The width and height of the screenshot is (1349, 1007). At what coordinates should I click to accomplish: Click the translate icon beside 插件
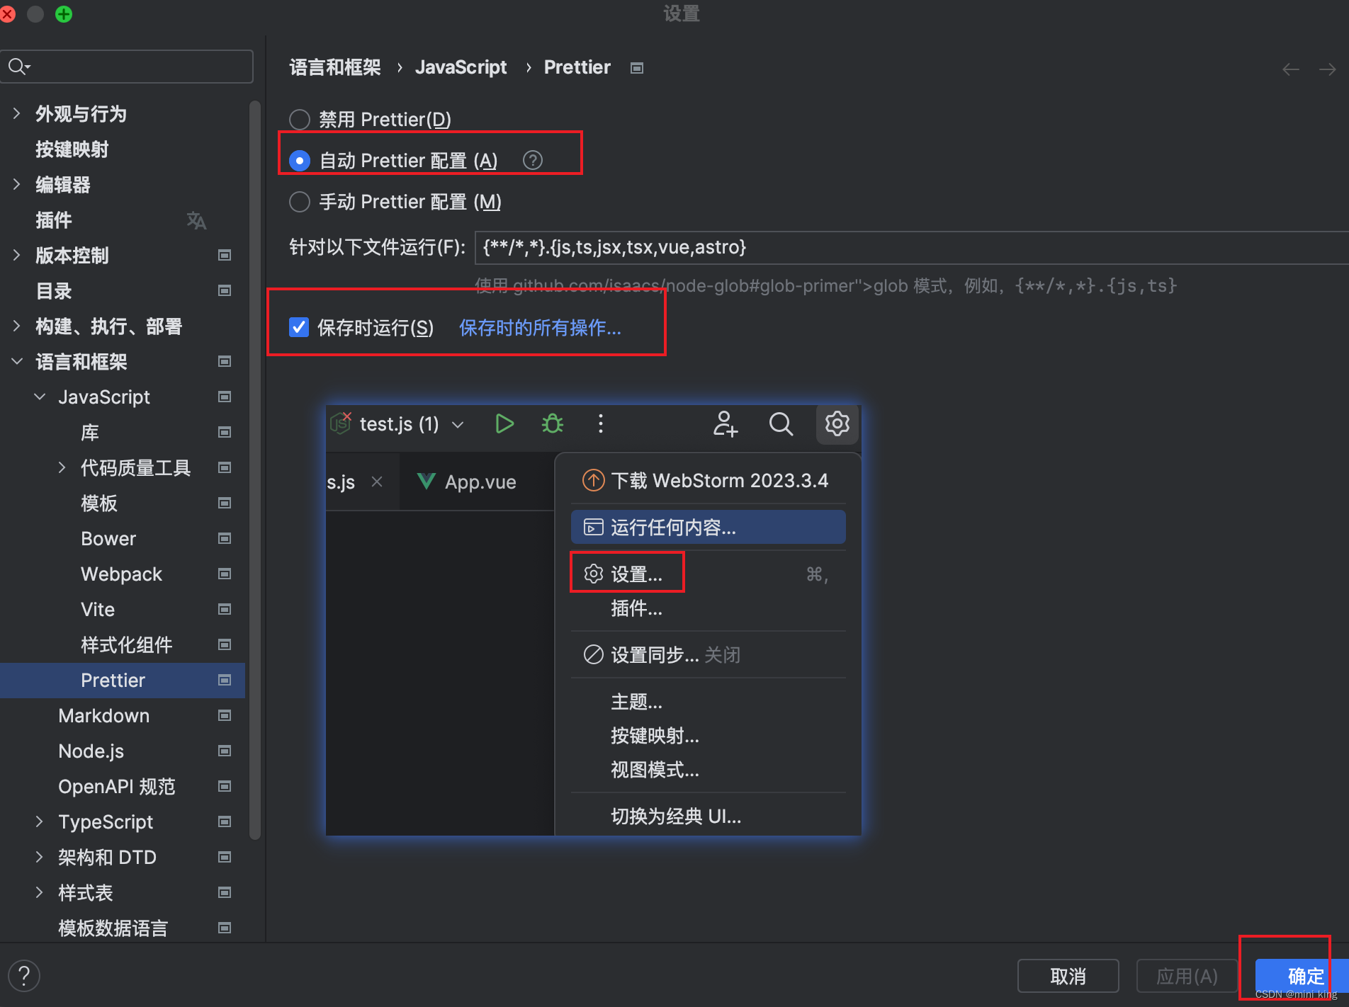coord(196,220)
